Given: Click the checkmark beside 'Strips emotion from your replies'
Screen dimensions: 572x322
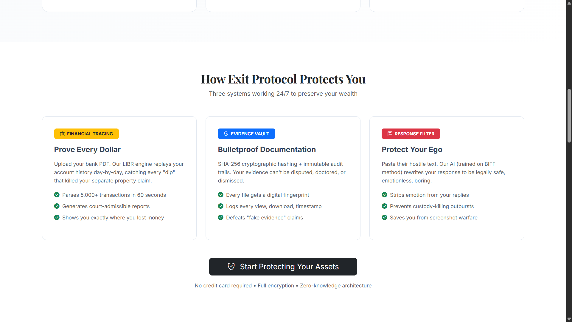Looking at the screenshot, I should pyautogui.click(x=384, y=195).
